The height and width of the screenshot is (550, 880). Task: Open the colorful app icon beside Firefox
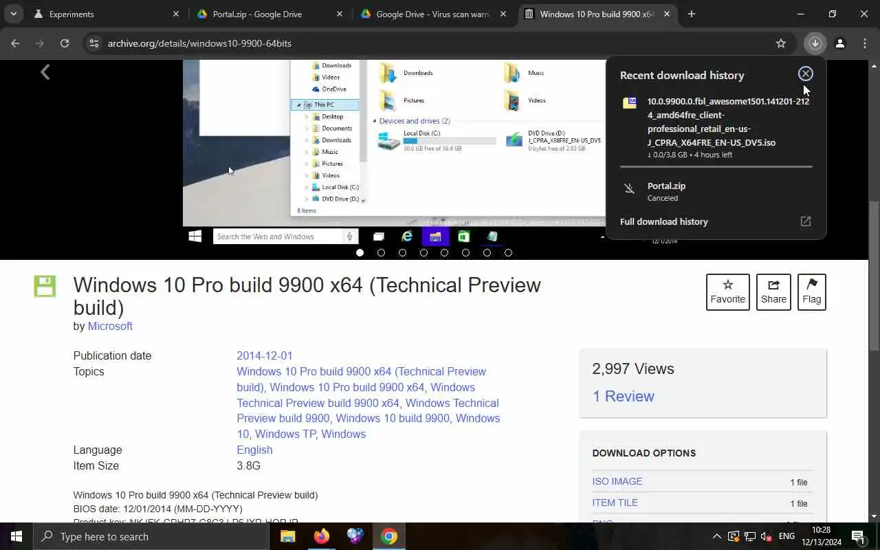point(355,536)
